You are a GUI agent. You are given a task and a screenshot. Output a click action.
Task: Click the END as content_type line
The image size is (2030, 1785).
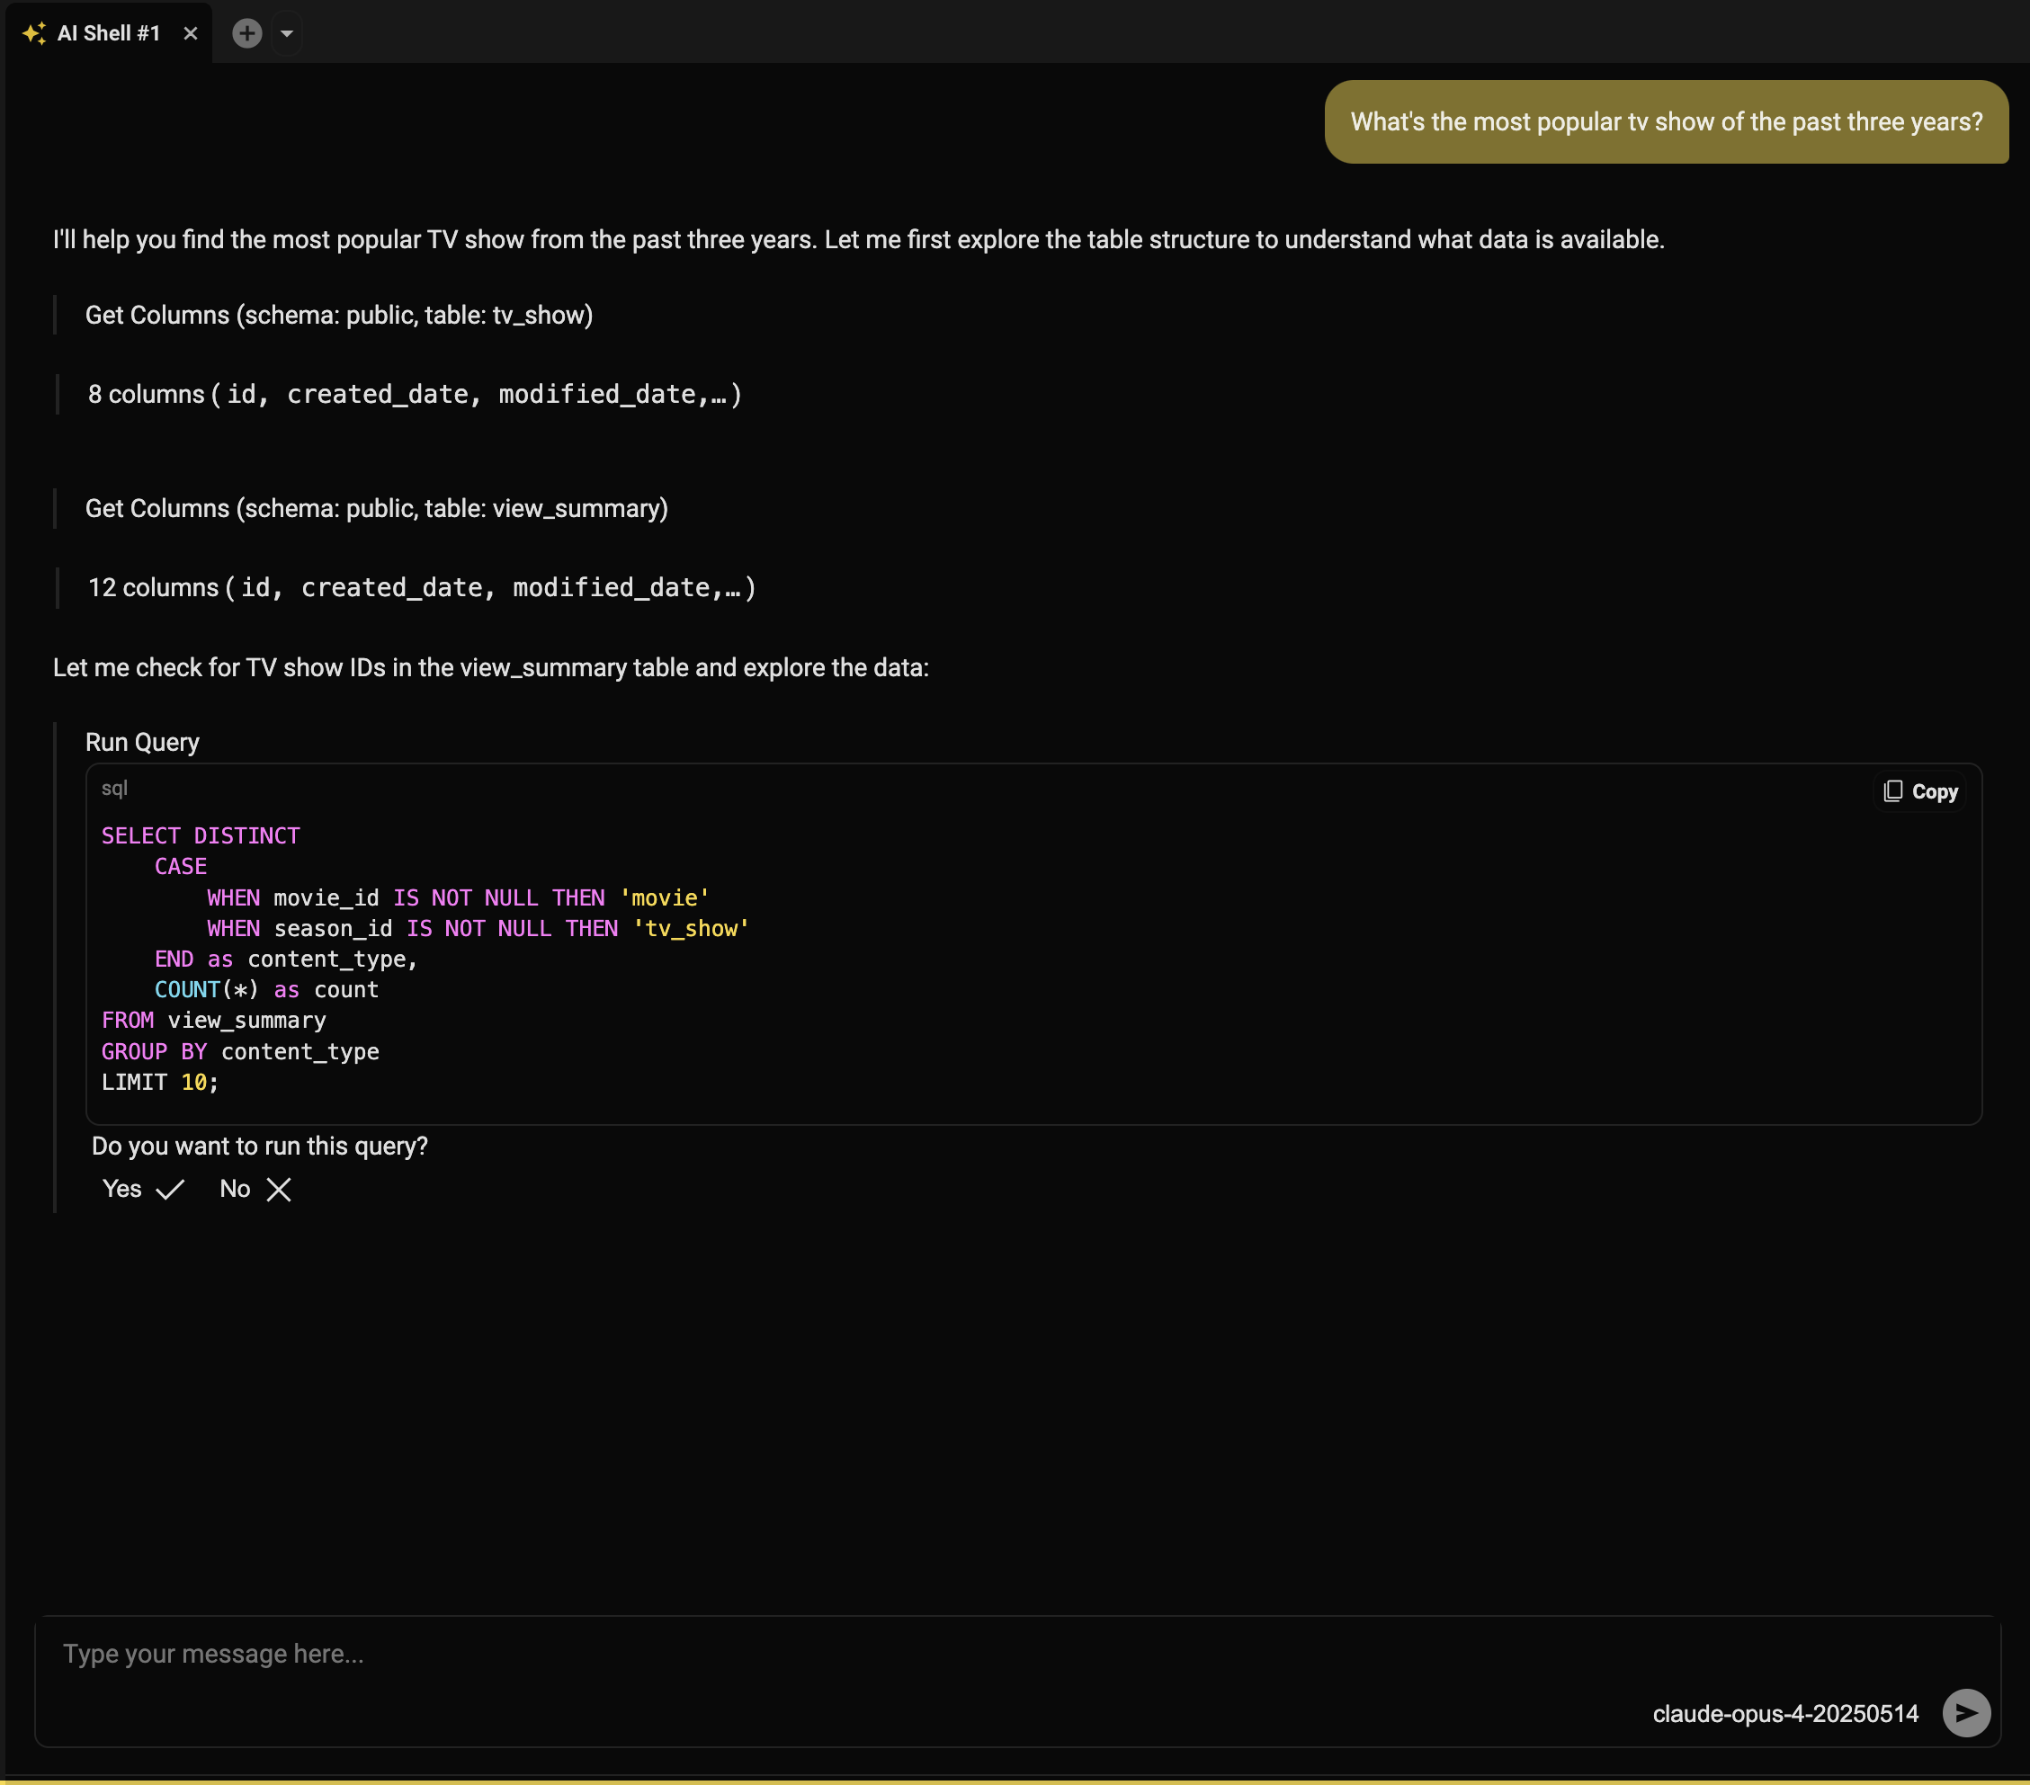point(286,959)
